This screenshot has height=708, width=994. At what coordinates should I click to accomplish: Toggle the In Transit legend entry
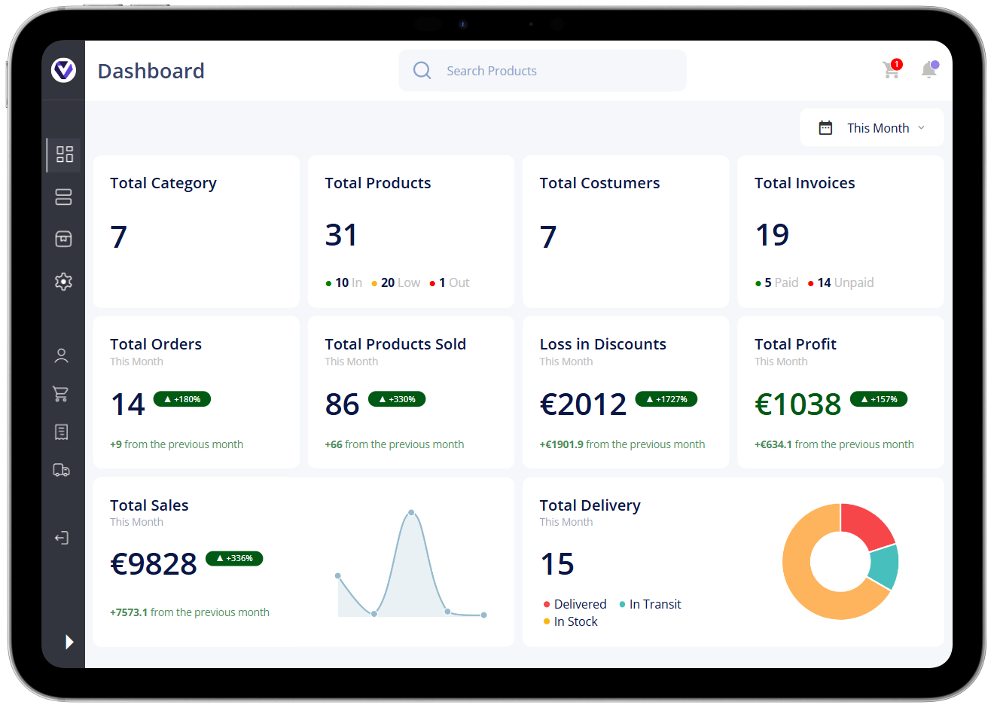[x=650, y=604]
